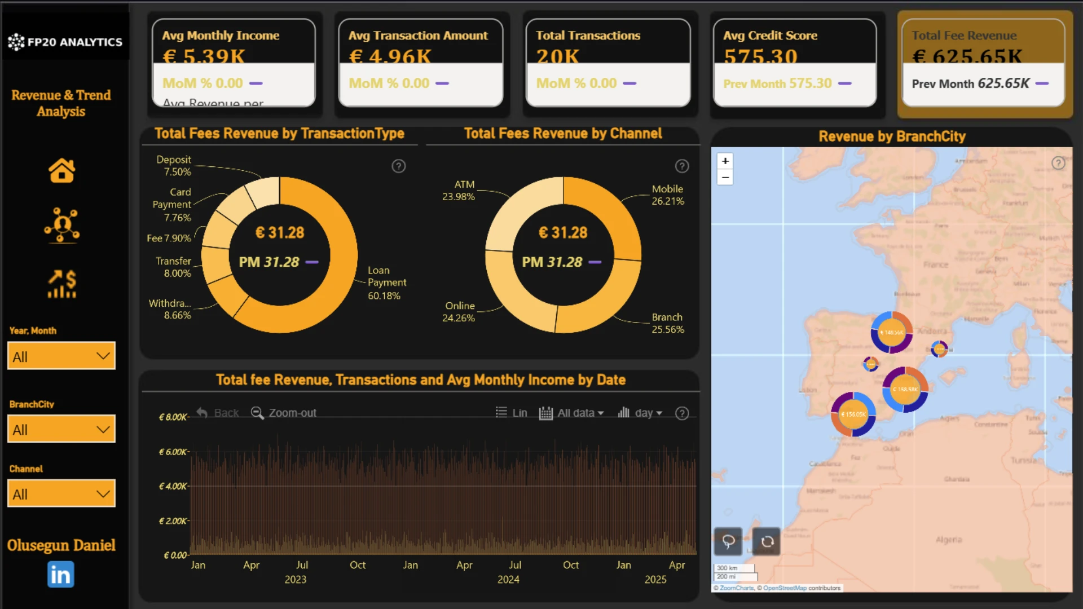Activate the map lasso selection tool

click(728, 542)
